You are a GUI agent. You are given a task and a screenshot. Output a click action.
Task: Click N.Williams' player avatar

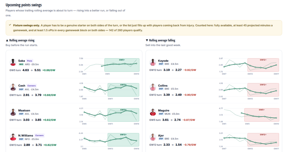[x=13, y=137]
